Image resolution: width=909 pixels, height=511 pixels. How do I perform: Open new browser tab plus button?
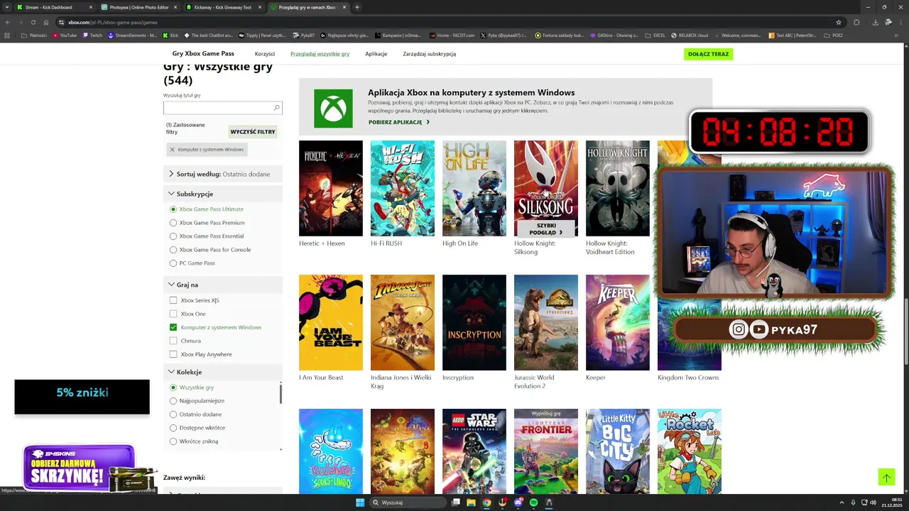pos(356,7)
